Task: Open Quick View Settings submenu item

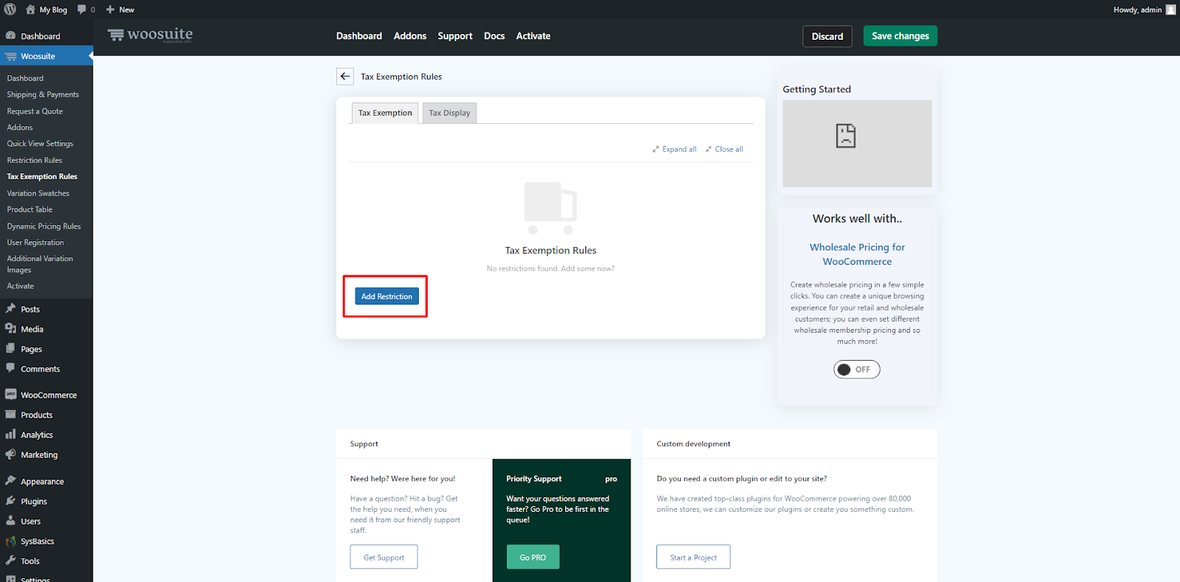Action: click(40, 144)
